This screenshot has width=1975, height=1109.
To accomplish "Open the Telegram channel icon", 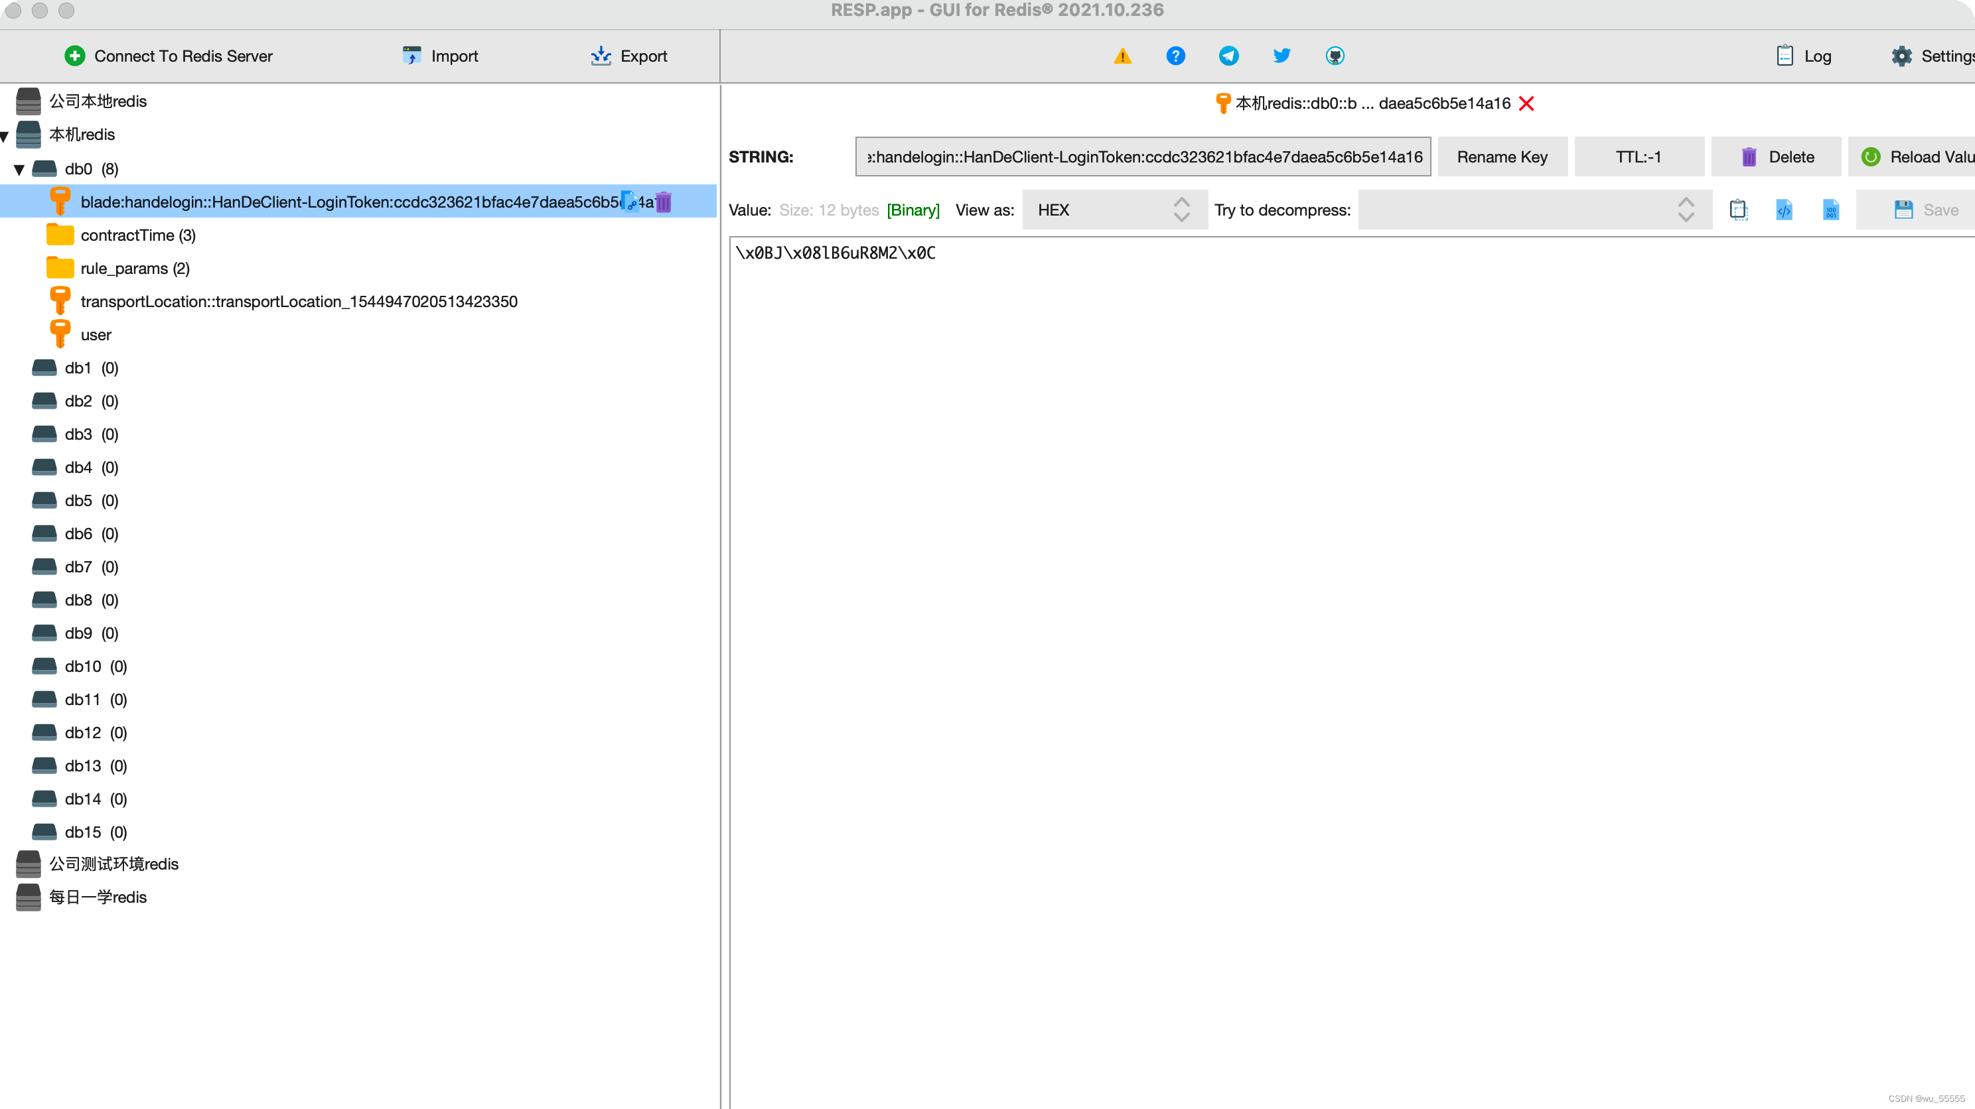I will click(x=1228, y=56).
